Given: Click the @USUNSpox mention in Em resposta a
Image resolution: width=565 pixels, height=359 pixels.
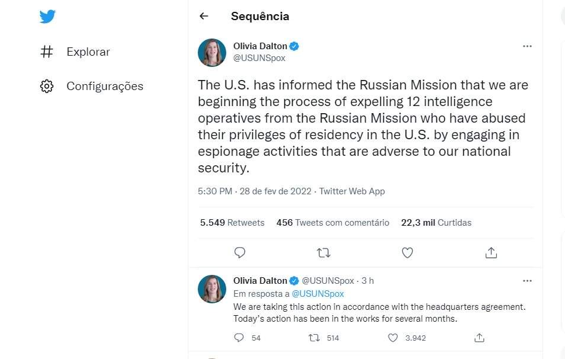Looking at the screenshot, I should pyautogui.click(x=317, y=294).
